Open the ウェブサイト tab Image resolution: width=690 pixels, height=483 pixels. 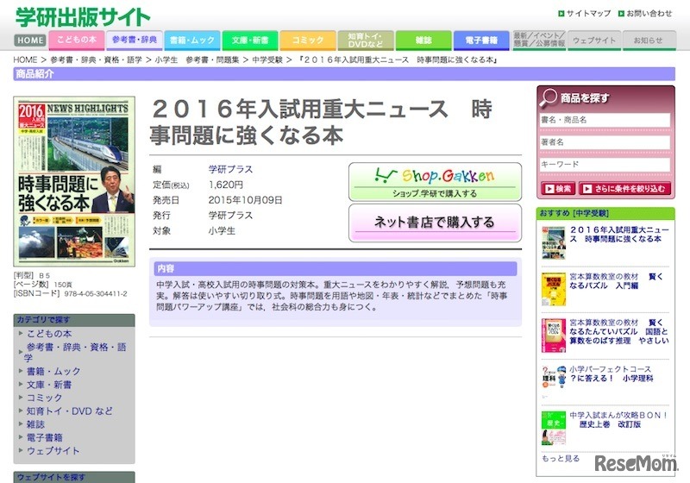tap(594, 40)
